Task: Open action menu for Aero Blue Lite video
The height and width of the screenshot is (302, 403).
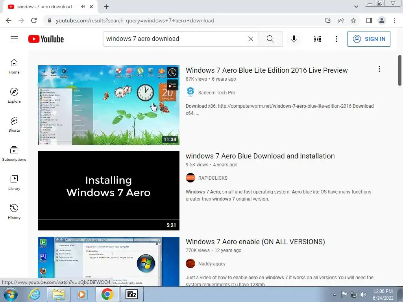Action: pyautogui.click(x=379, y=69)
